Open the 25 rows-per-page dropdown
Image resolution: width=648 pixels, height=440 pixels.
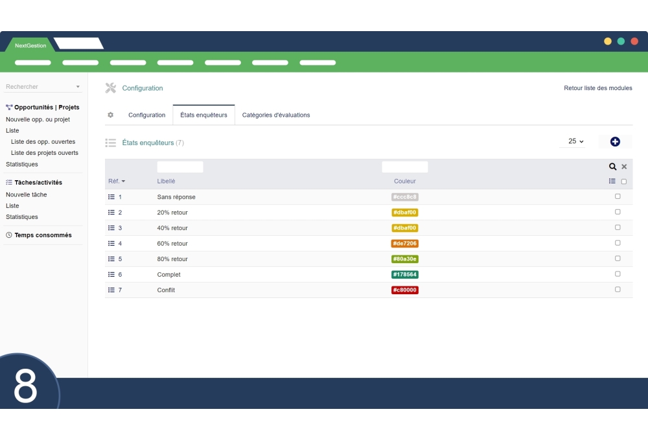coord(575,141)
